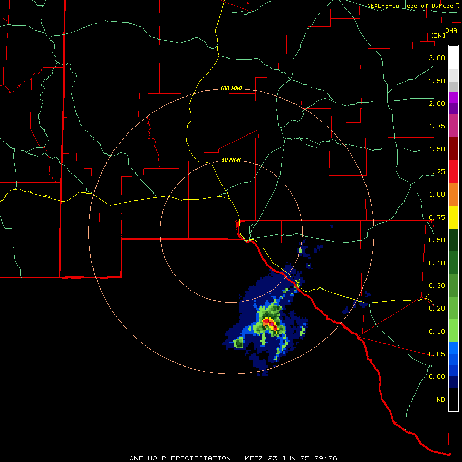Pick the yellow swatch on the color scale

click(x=453, y=217)
